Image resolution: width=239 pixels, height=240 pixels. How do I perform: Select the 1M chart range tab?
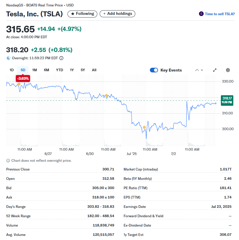[x=34, y=70]
